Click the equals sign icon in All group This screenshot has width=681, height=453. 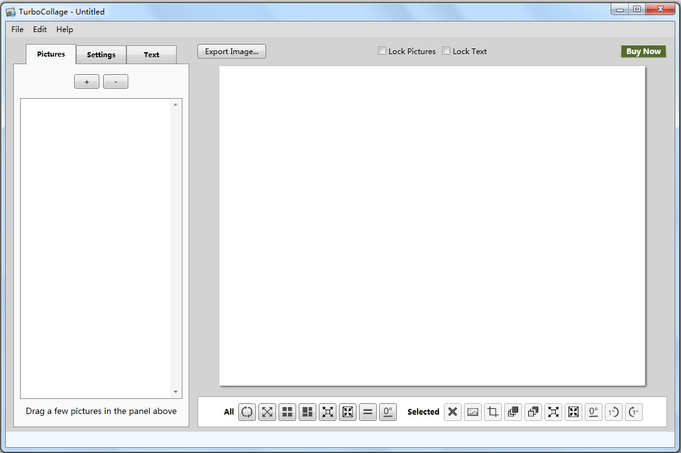[368, 412]
